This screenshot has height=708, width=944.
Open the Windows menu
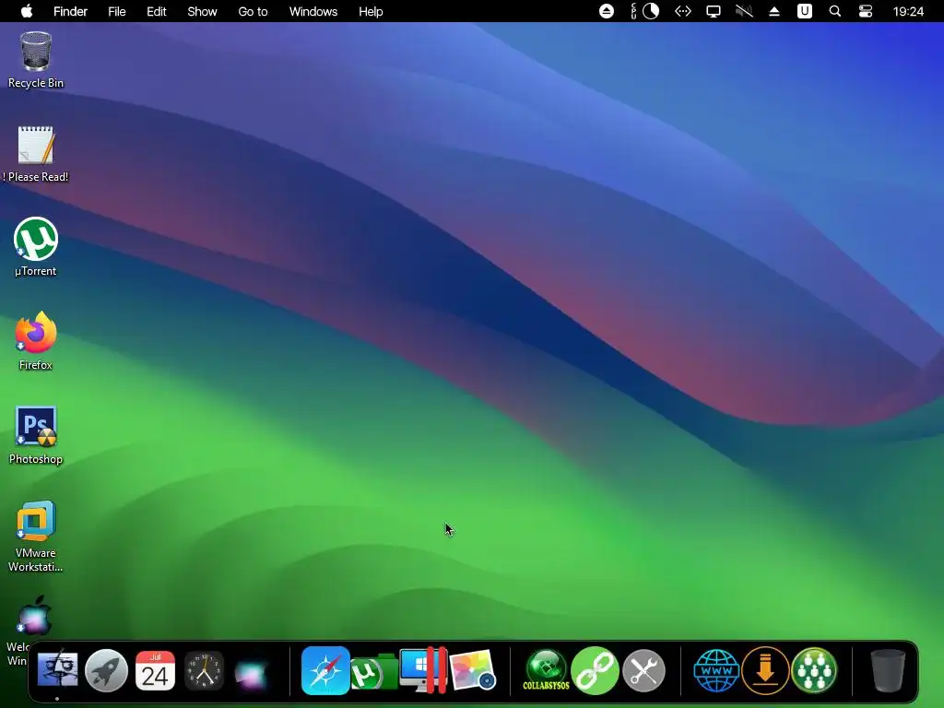click(x=313, y=11)
